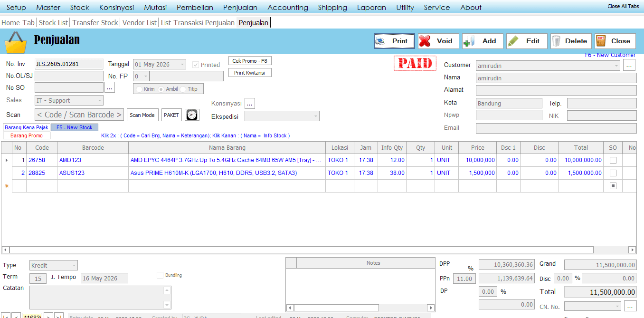This screenshot has width=644, height=318.
Task: Expand the Sales IT - Support dropdown
Action: 100,100
